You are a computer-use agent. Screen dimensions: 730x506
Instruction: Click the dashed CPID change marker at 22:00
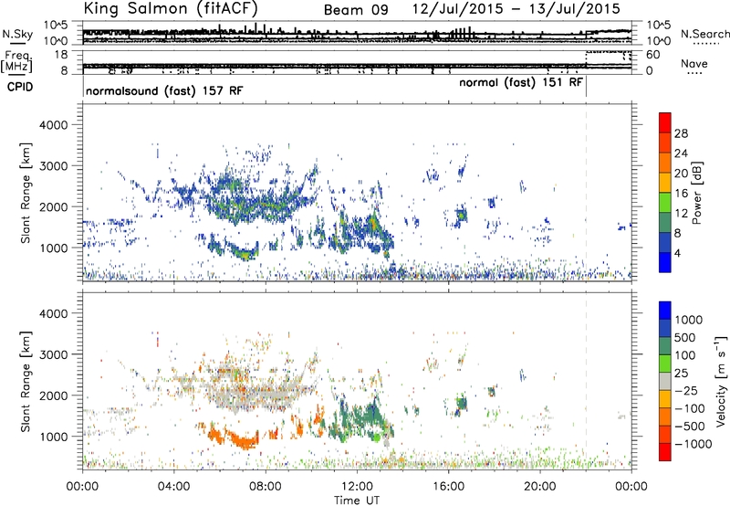tap(586, 191)
